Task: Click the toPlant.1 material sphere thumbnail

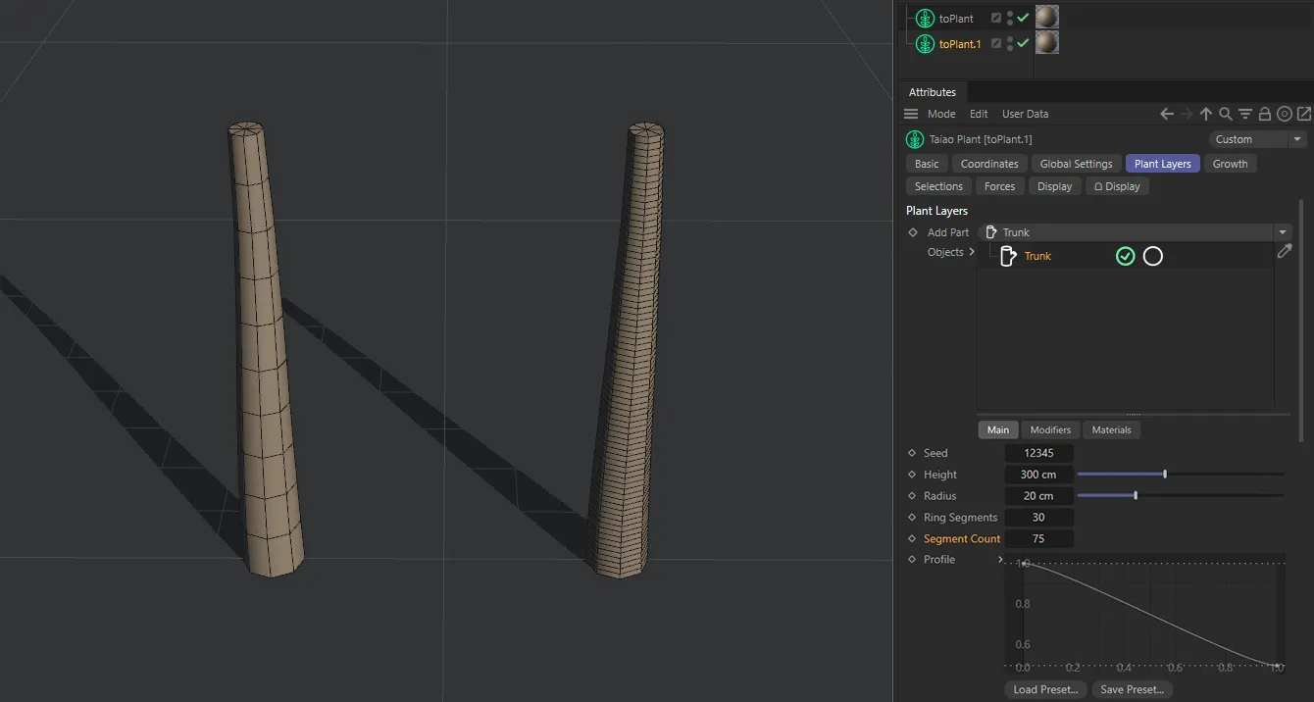Action: click(1045, 42)
